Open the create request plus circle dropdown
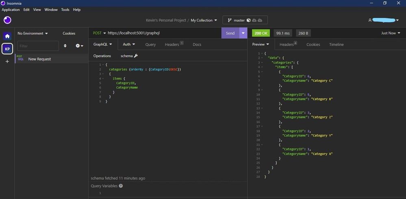Screen dimensions: 406x199 (79, 46)
